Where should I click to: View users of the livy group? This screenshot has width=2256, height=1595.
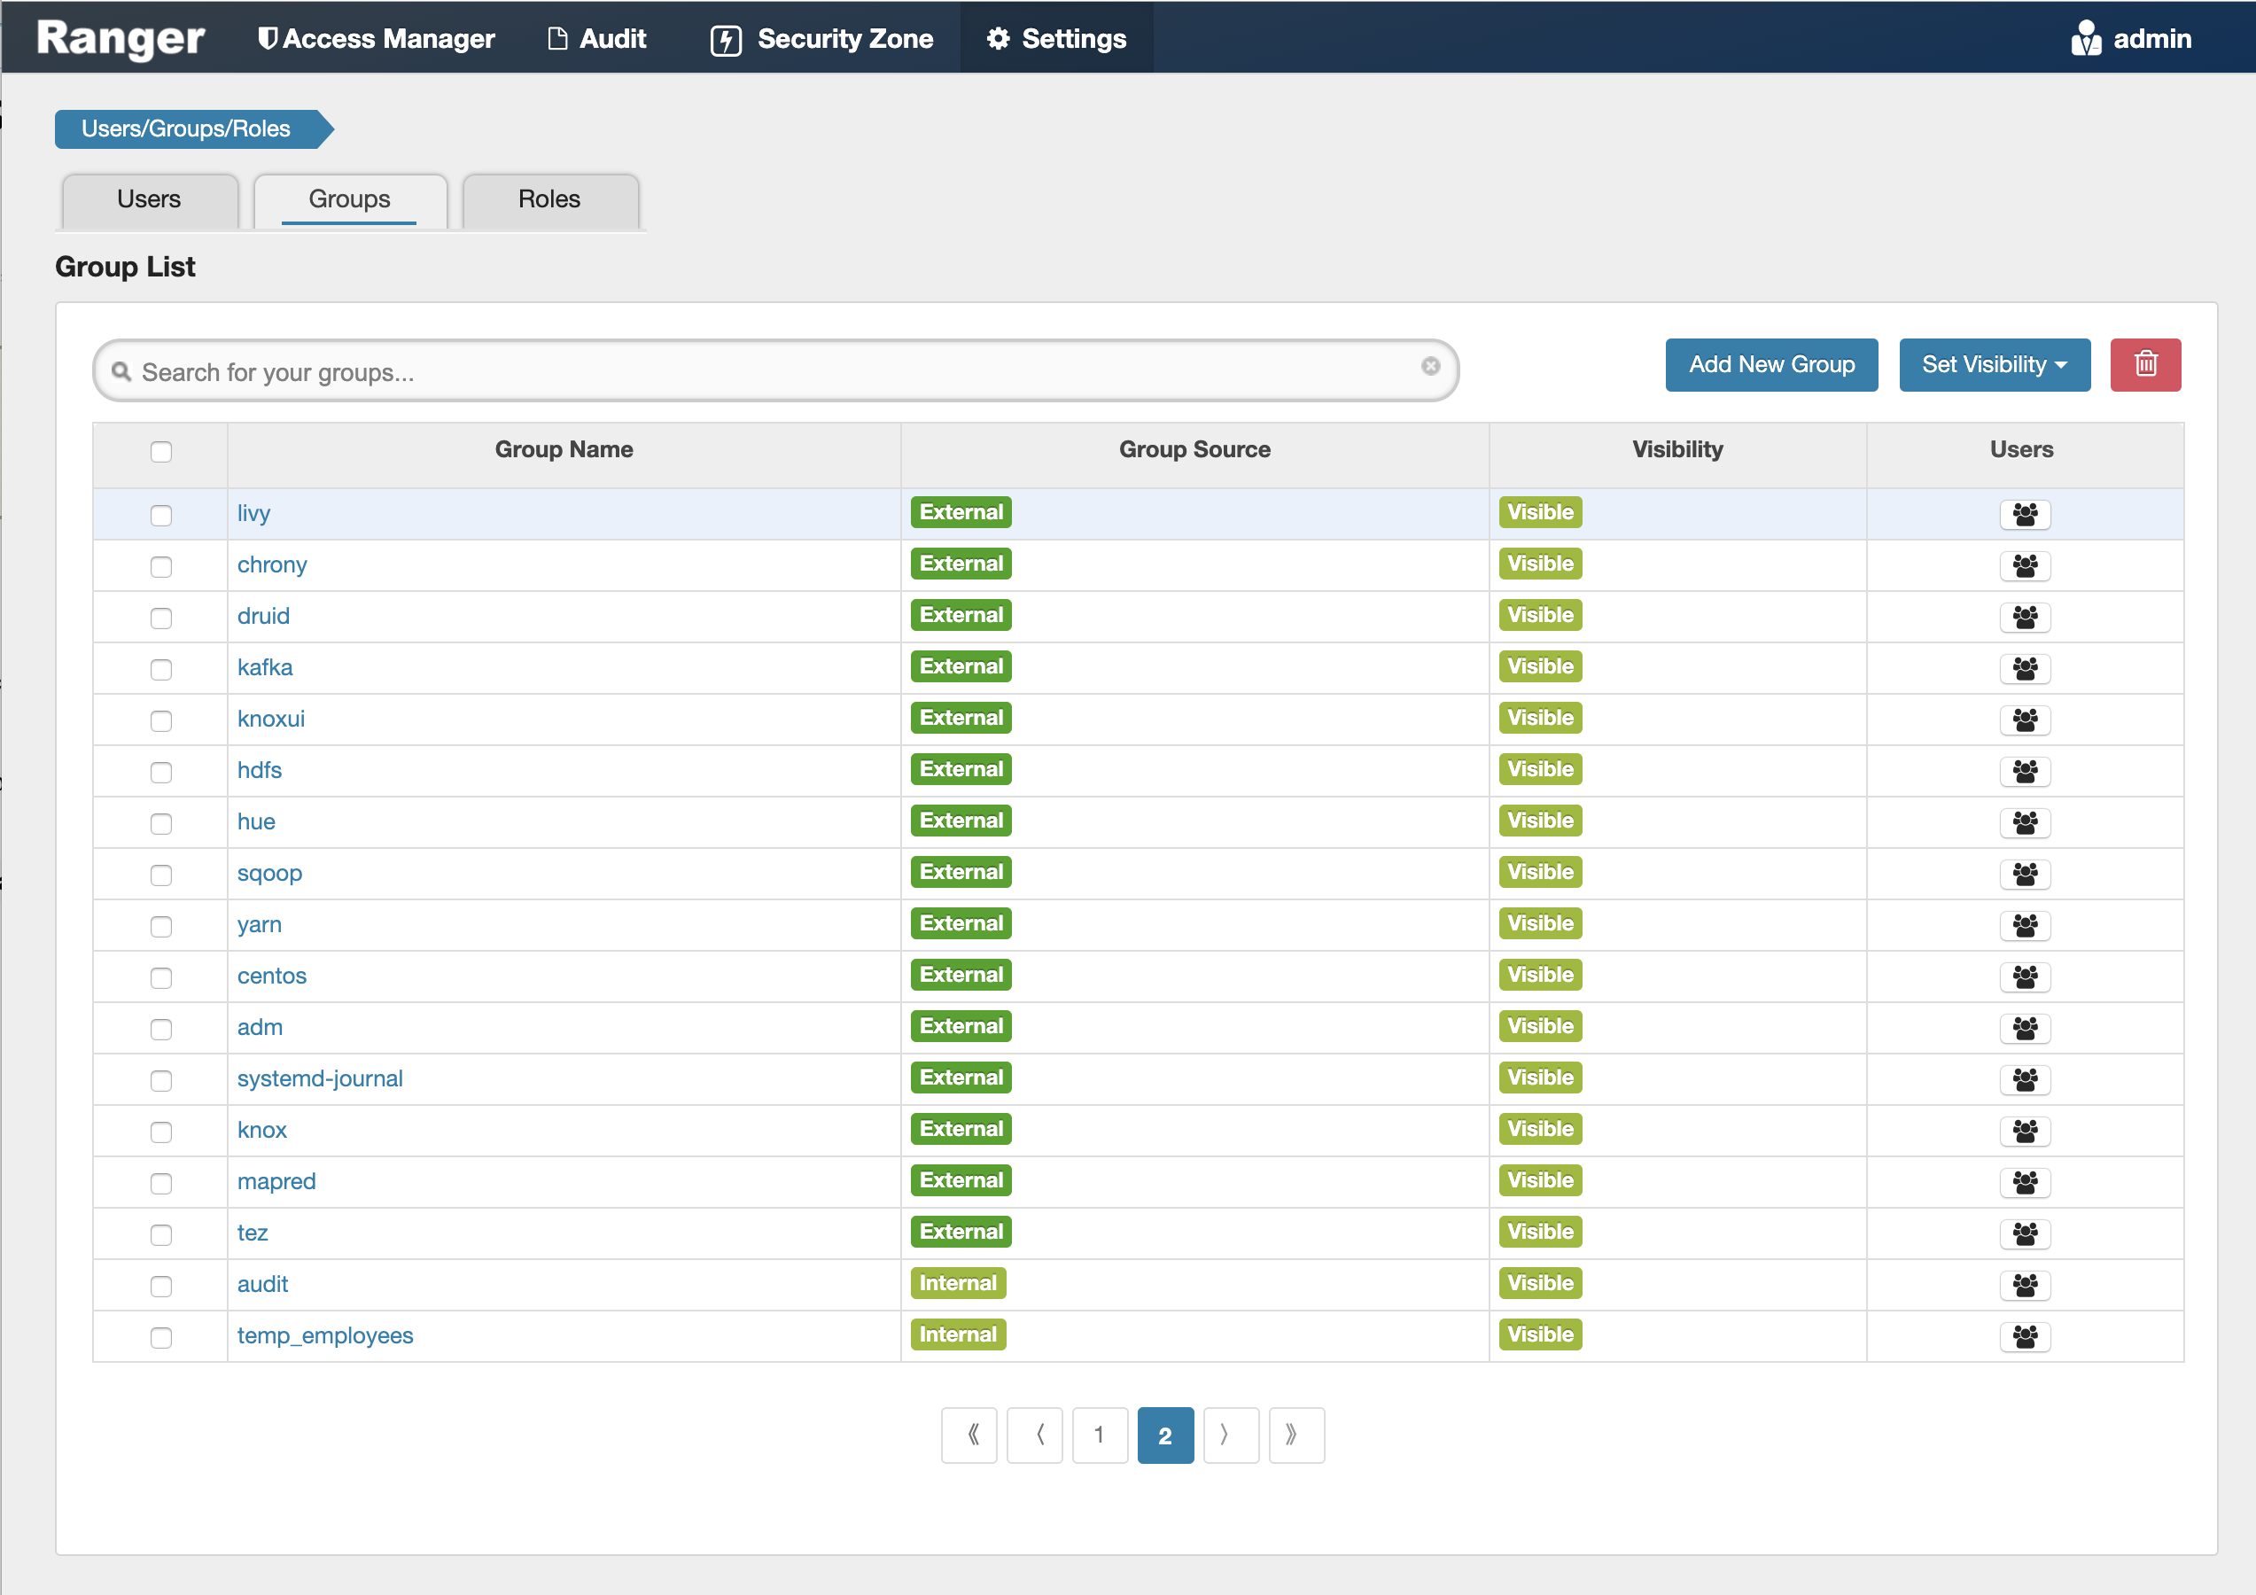click(x=2024, y=514)
